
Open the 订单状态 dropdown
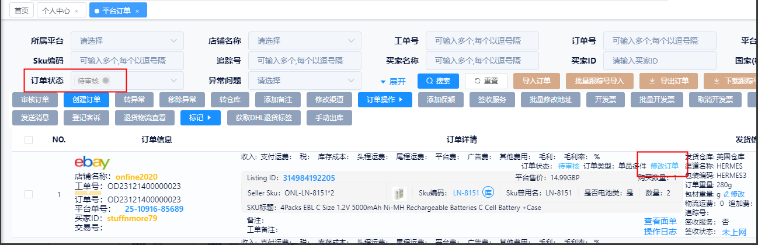(127, 80)
